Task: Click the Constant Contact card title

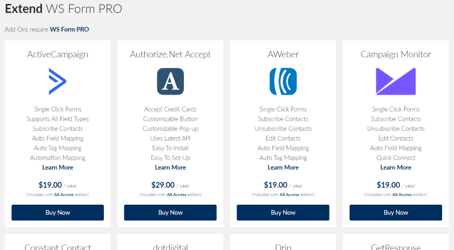Action: (x=58, y=247)
